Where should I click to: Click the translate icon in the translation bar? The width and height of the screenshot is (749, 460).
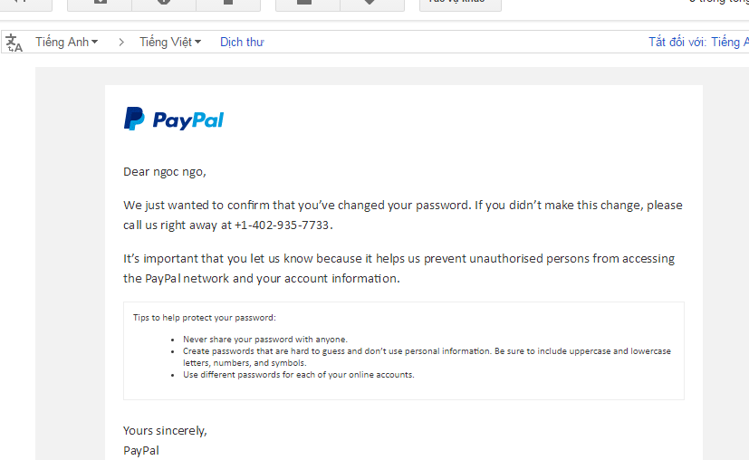pos(14,43)
